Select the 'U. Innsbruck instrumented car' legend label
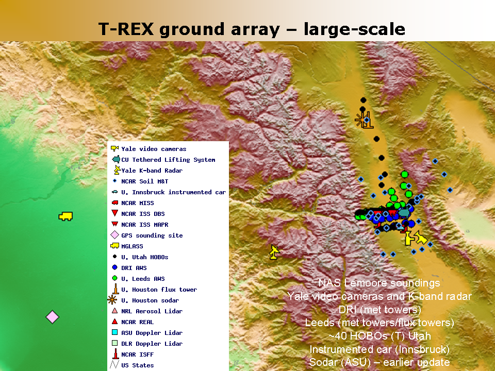Screen dimensions: 495x371 pos(174,192)
